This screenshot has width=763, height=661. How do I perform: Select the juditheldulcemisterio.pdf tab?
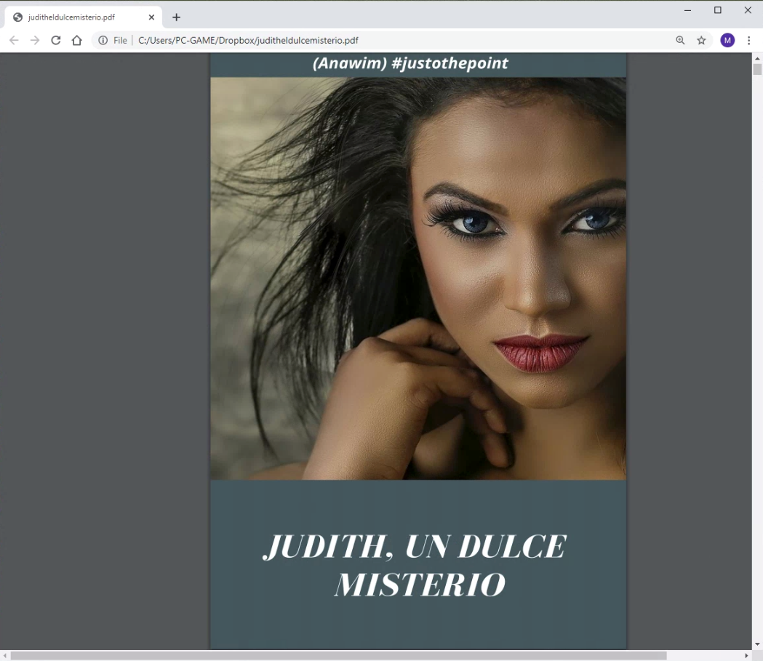73,17
